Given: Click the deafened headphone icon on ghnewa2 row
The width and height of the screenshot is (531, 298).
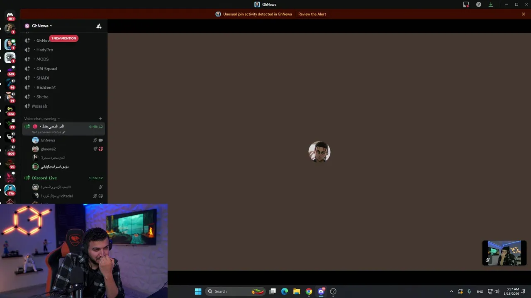Looking at the screenshot, I should tap(101, 149).
